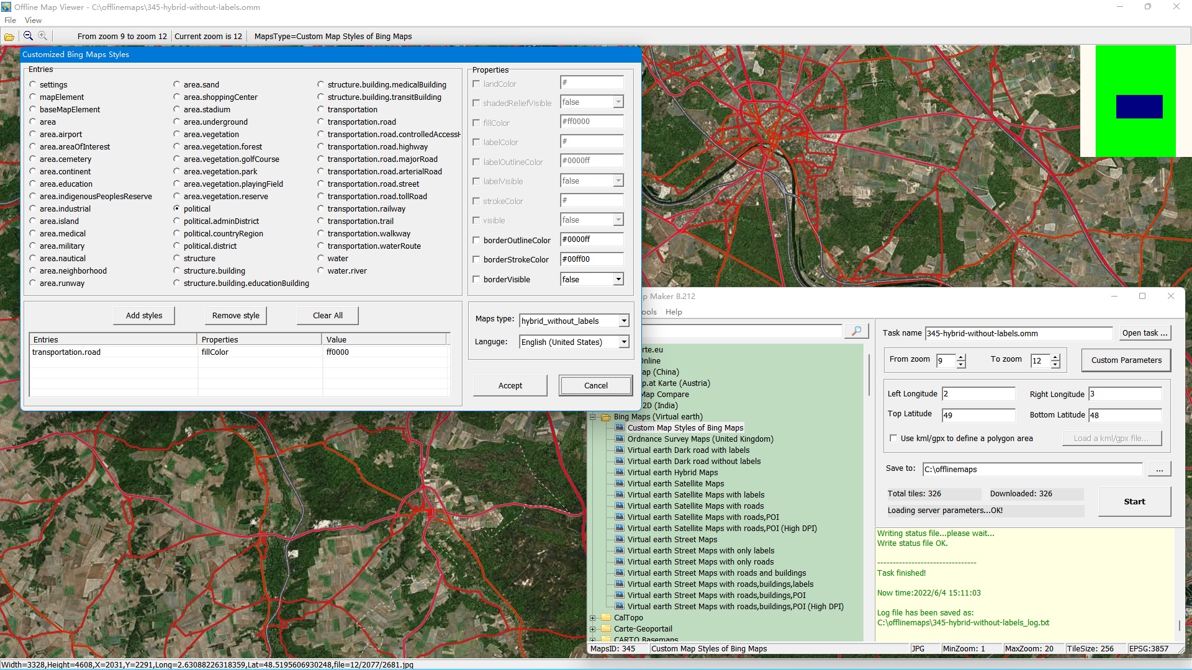Click the search magnifier button in Map Maker
This screenshot has height=670, width=1192.
click(x=856, y=331)
